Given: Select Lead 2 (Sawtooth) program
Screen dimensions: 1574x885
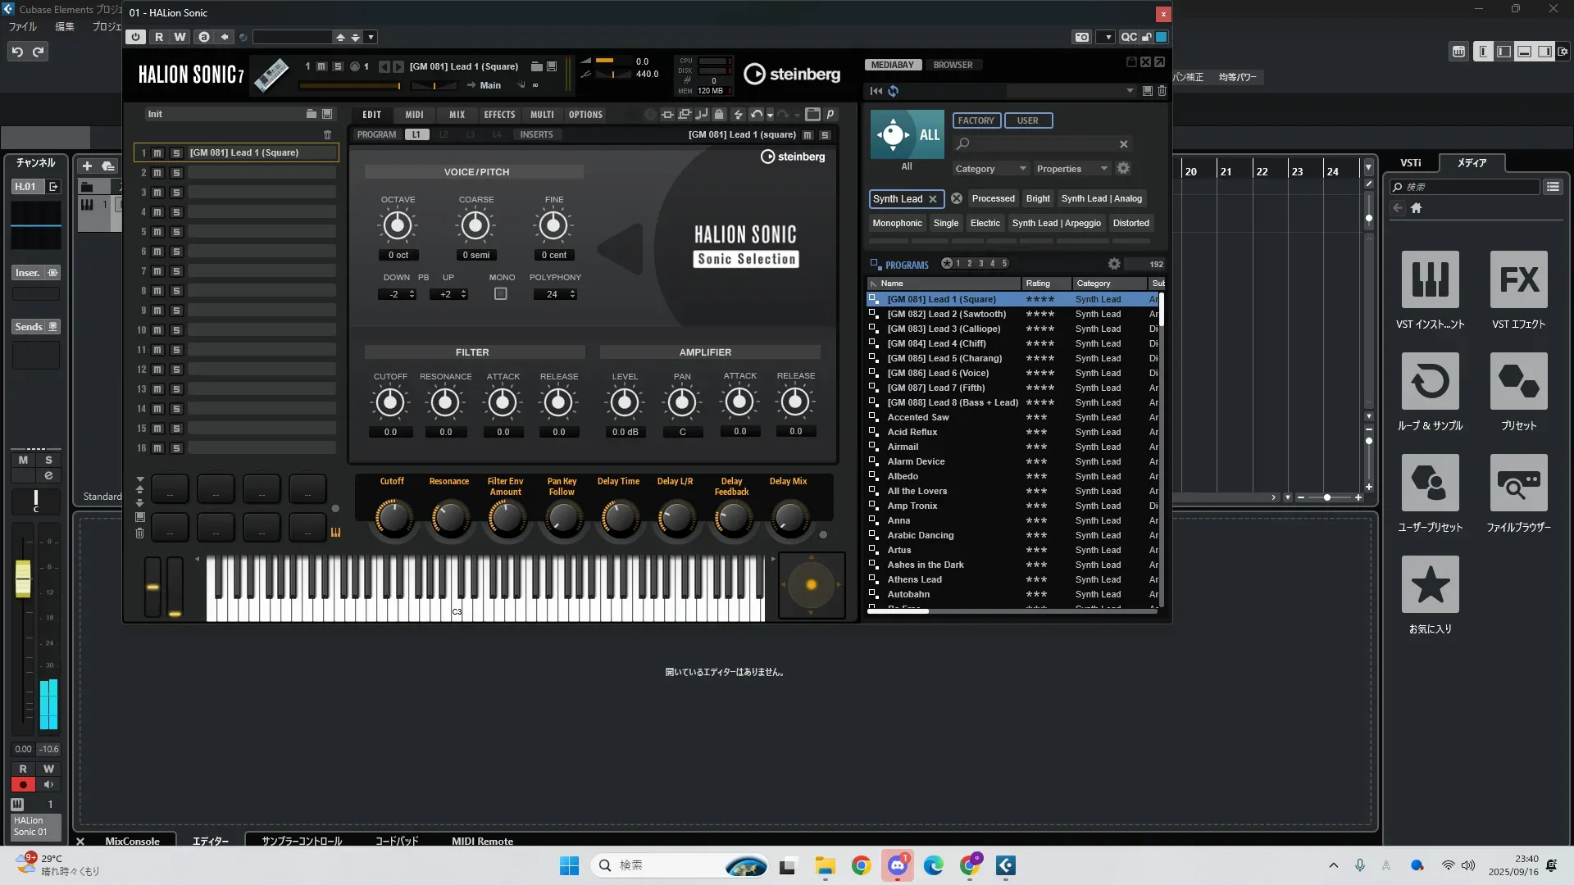Looking at the screenshot, I should [x=946, y=314].
